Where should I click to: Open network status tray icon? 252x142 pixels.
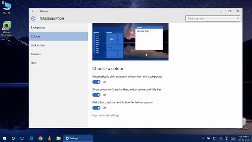coord(215,138)
